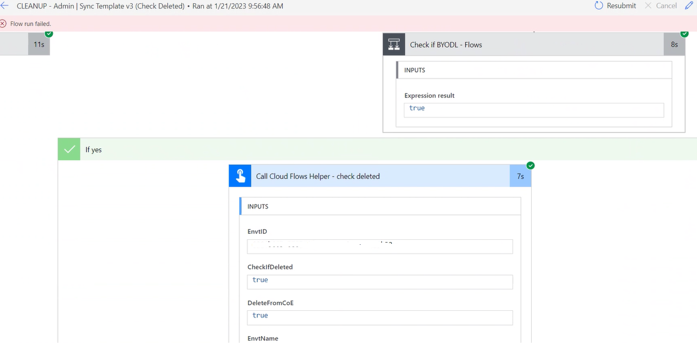The width and height of the screenshot is (697, 351).
Task: Click the touch icon of Call Cloud Flows Helper
Action: [240, 176]
